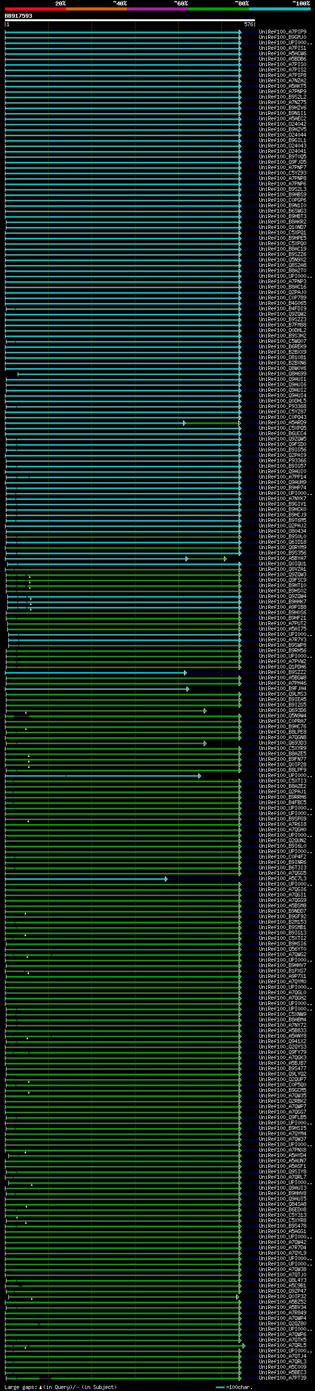Select label UniRef100_Q0IQU1
The image size is (315, 1391).
tap(283, 564)
